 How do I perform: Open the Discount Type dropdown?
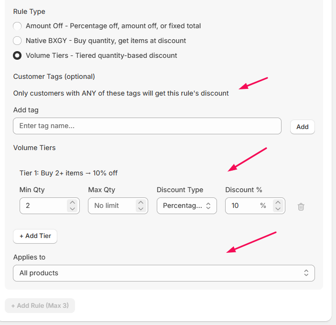[x=186, y=206]
